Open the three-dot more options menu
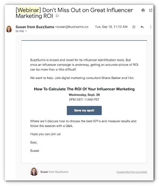 150,27
